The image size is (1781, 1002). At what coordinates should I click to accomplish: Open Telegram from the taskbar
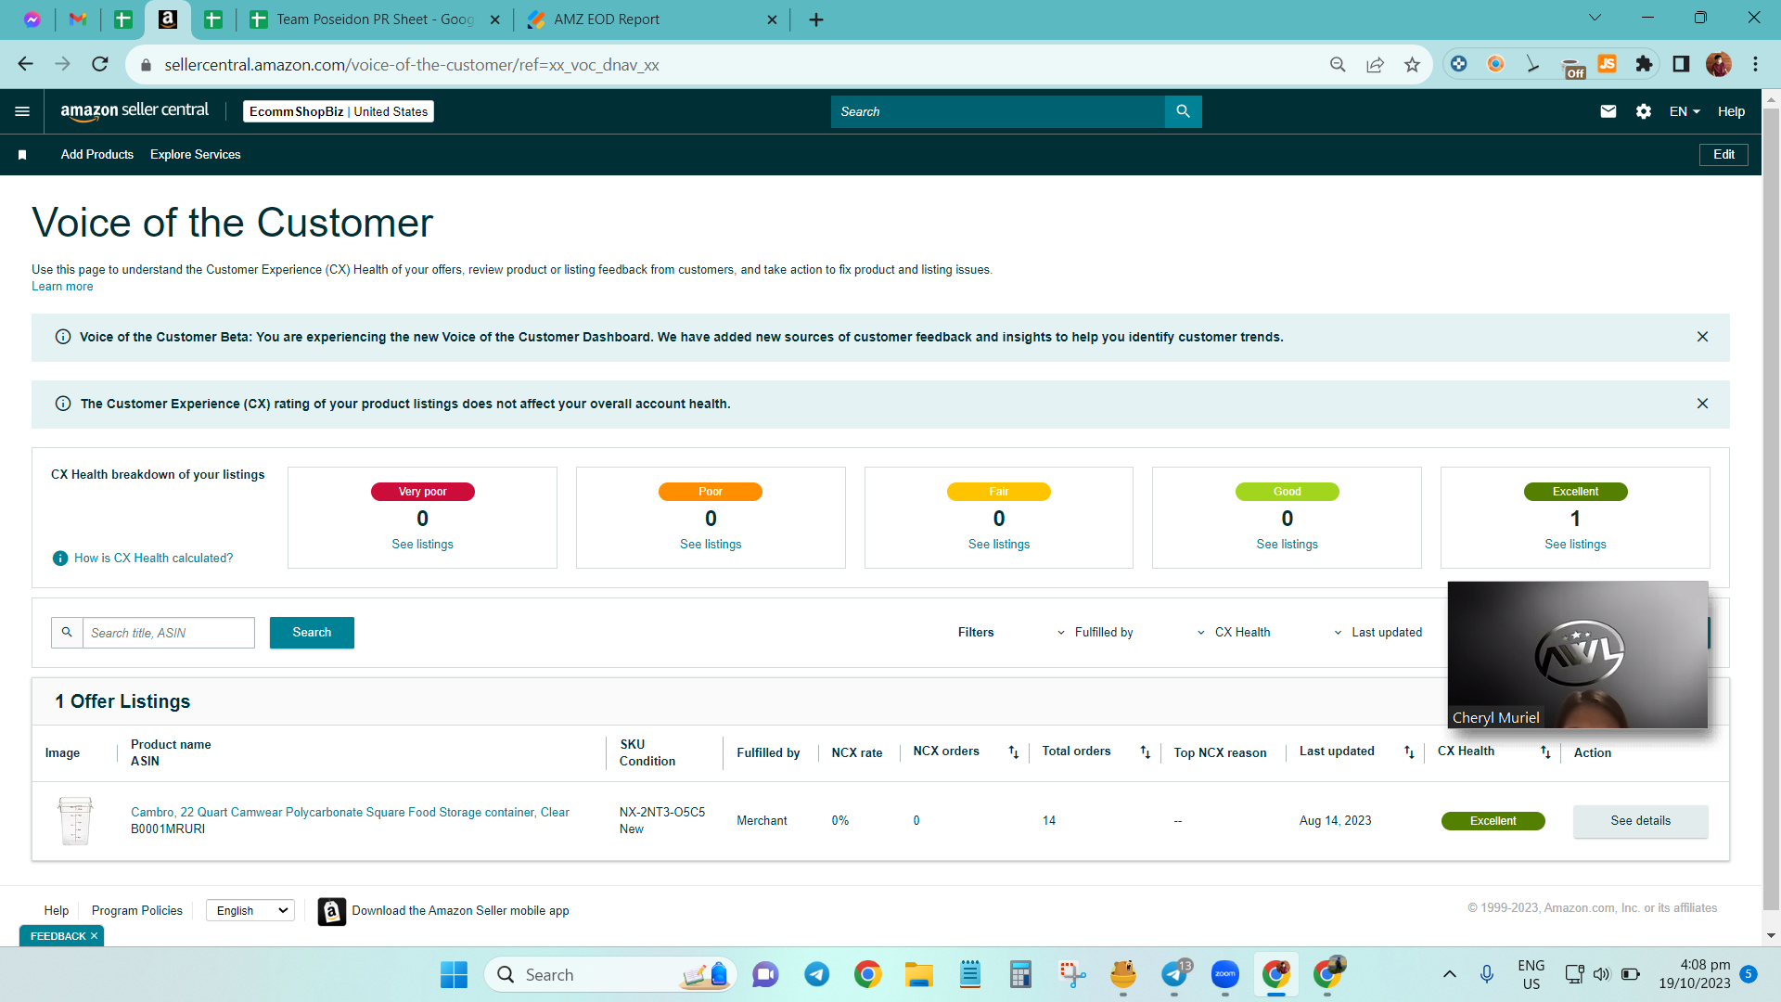point(816,974)
